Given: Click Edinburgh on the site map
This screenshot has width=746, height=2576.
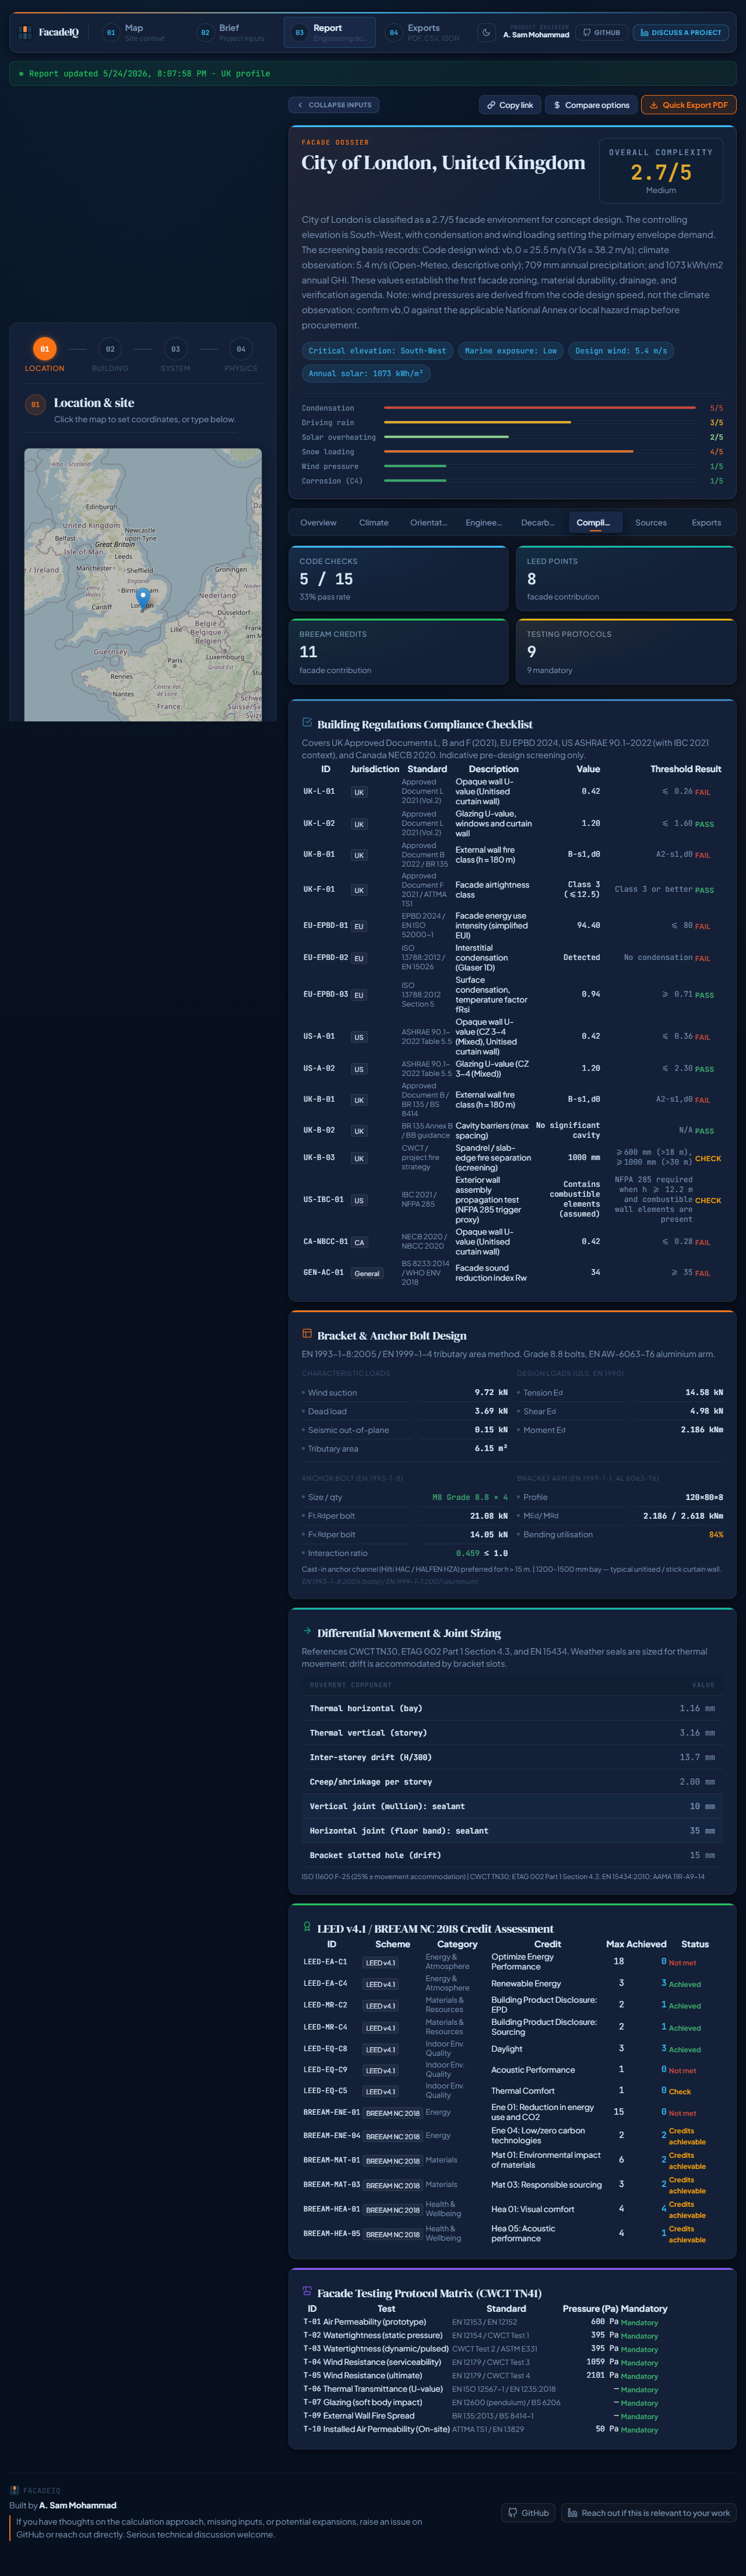Looking at the screenshot, I should click(x=101, y=506).
